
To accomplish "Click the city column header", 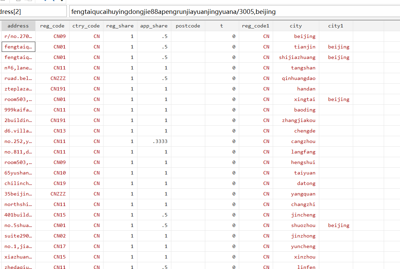I will tap(296, 26).
